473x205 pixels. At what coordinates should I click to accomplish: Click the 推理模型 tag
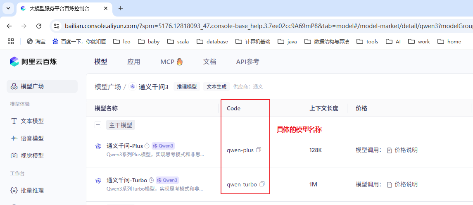(x=187, y=87)
